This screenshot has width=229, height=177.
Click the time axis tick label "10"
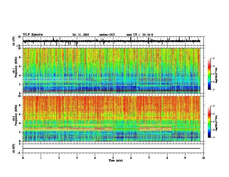[x=203, y=158]
